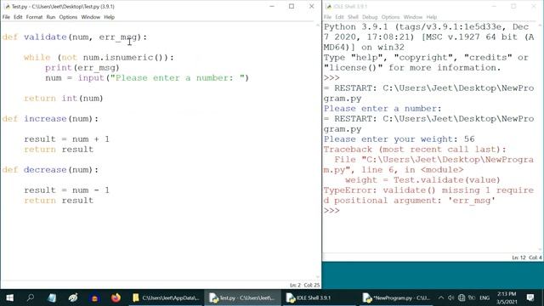The image size is (544, 306).
Task: Open File menu in Test.py editor
Action: (6, 17)
